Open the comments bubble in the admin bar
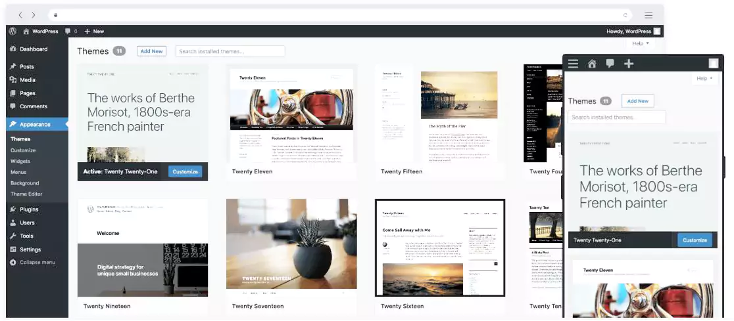The height and width of the screenshot is (321, 734). coord(71,32)
